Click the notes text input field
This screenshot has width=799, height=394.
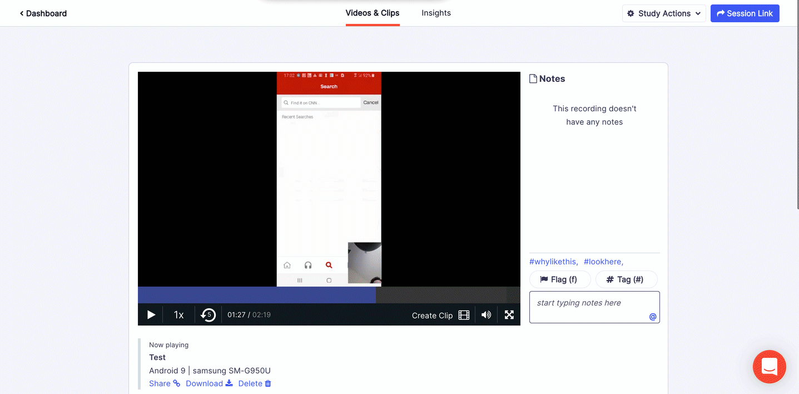click(594, 307)
